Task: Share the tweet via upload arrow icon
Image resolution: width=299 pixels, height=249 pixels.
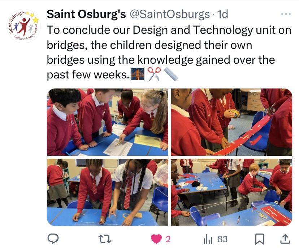Action: 285,239
